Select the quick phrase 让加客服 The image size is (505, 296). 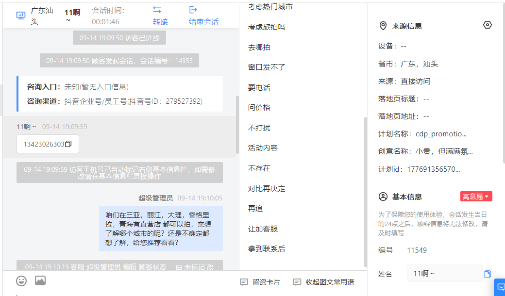pos(263,229)
